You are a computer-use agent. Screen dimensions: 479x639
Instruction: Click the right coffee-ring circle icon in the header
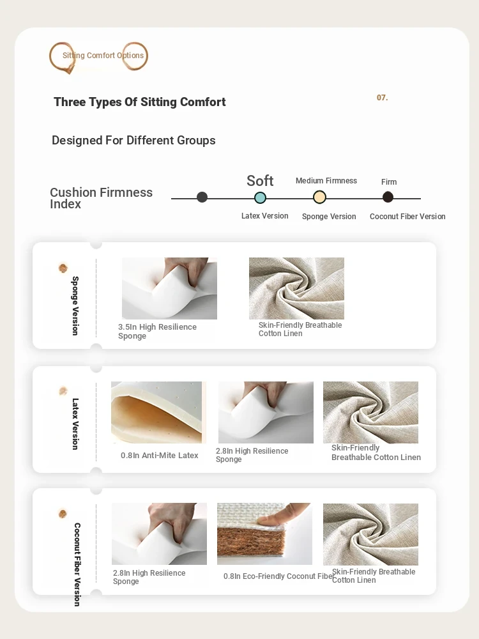pos(135,56)
